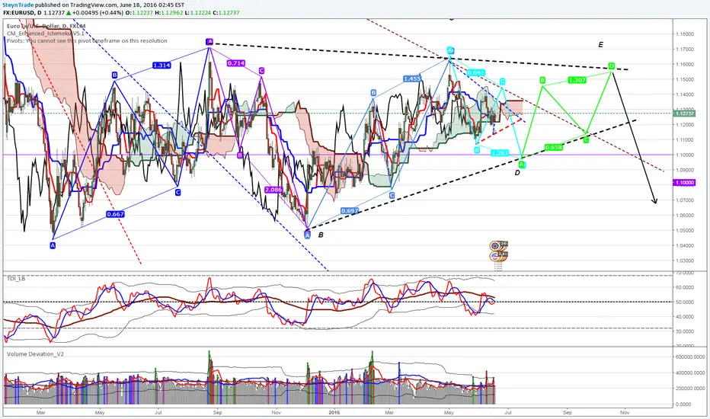
Task: Click the purple 1.10000 price level tag
Action: pyautogui.click(x=684, y=182)
